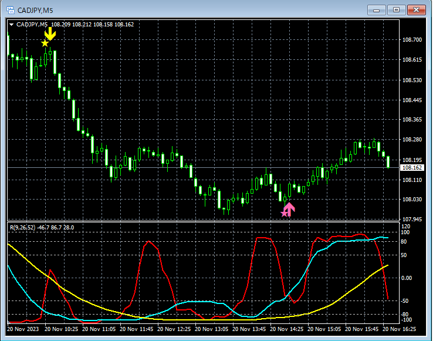Click the yellow down arrow sell signal
Image resolution: width=433 pixels, height=341 pixels.
click(x=50, y=33)
